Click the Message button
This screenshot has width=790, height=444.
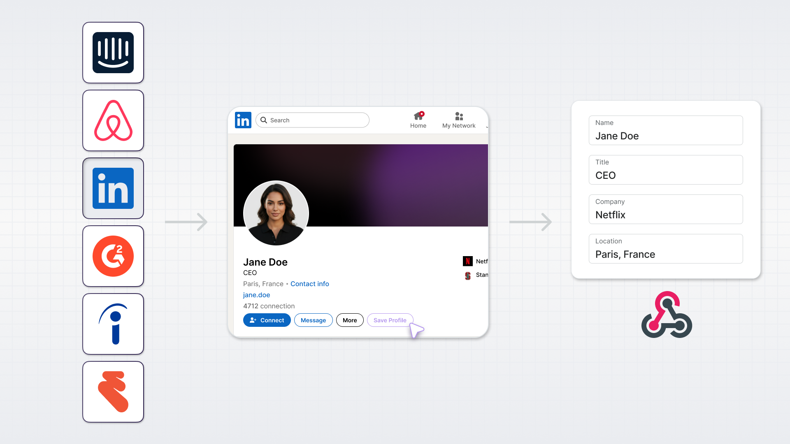(x=313, y=320)
